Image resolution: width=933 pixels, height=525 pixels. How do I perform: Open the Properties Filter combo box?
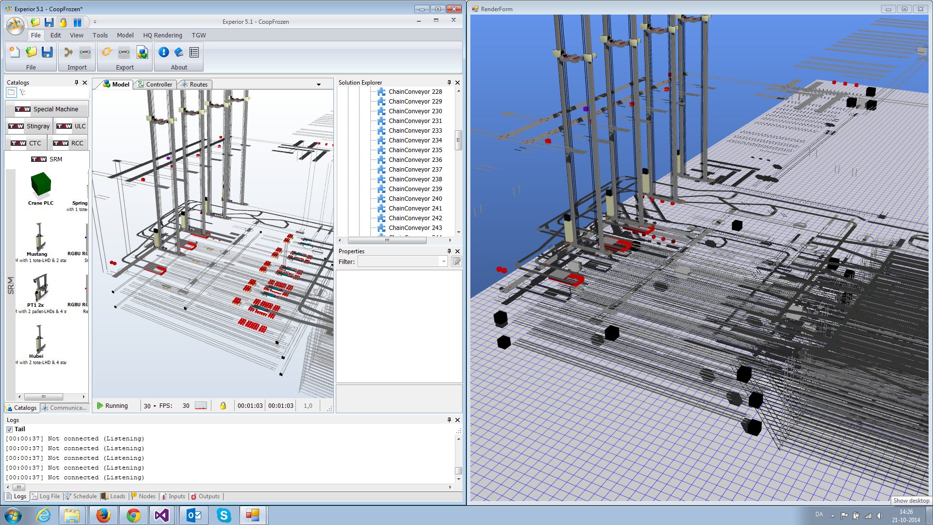403,262
